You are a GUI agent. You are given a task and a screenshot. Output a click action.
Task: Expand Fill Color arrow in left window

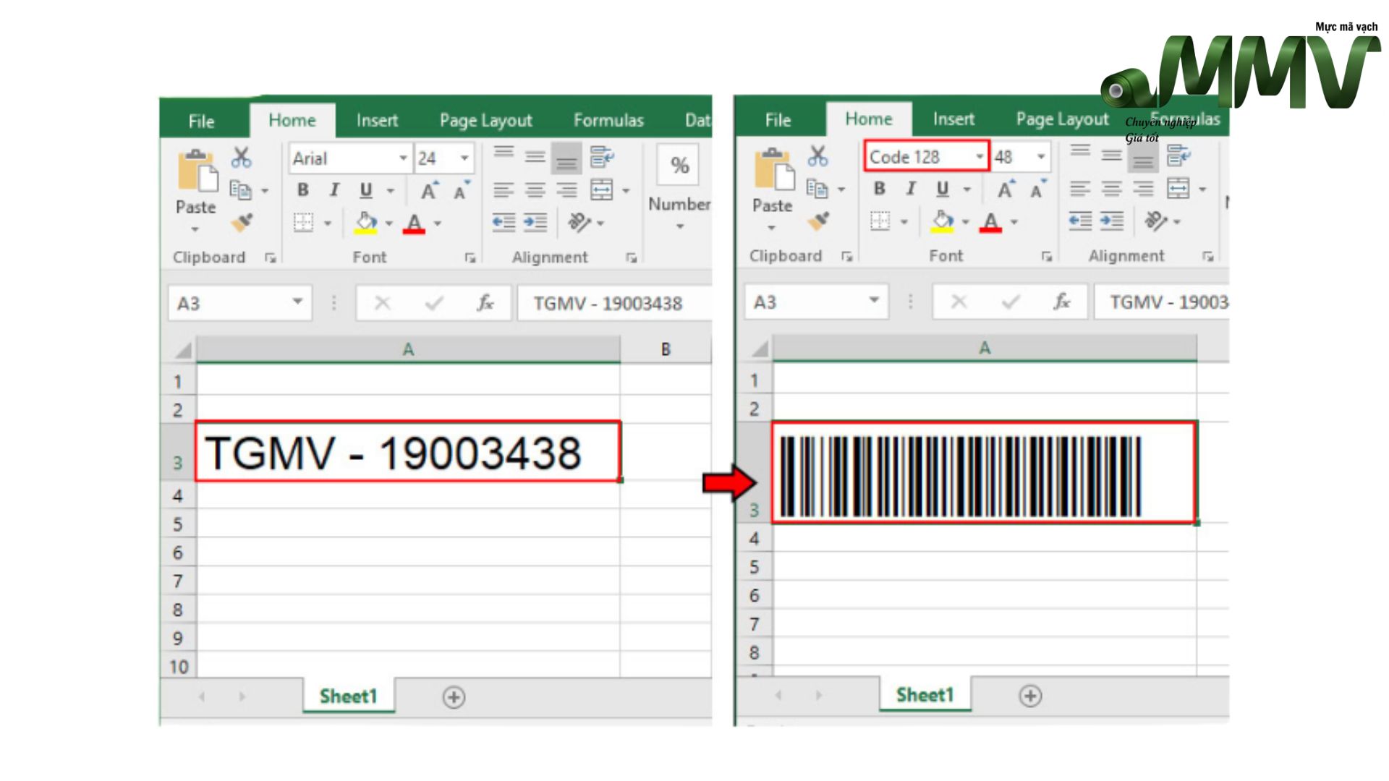[x=389, y=223]
